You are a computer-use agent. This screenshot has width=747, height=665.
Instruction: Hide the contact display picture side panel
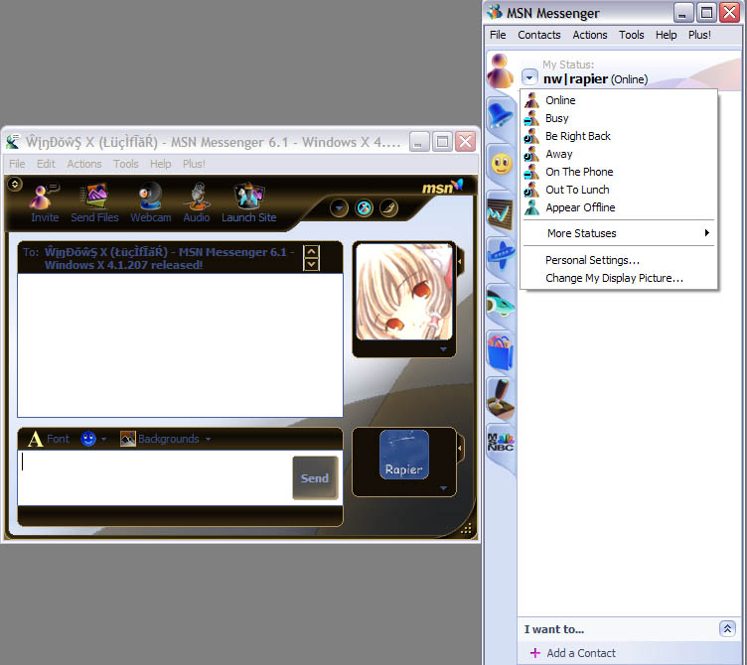tap(460, 261)
